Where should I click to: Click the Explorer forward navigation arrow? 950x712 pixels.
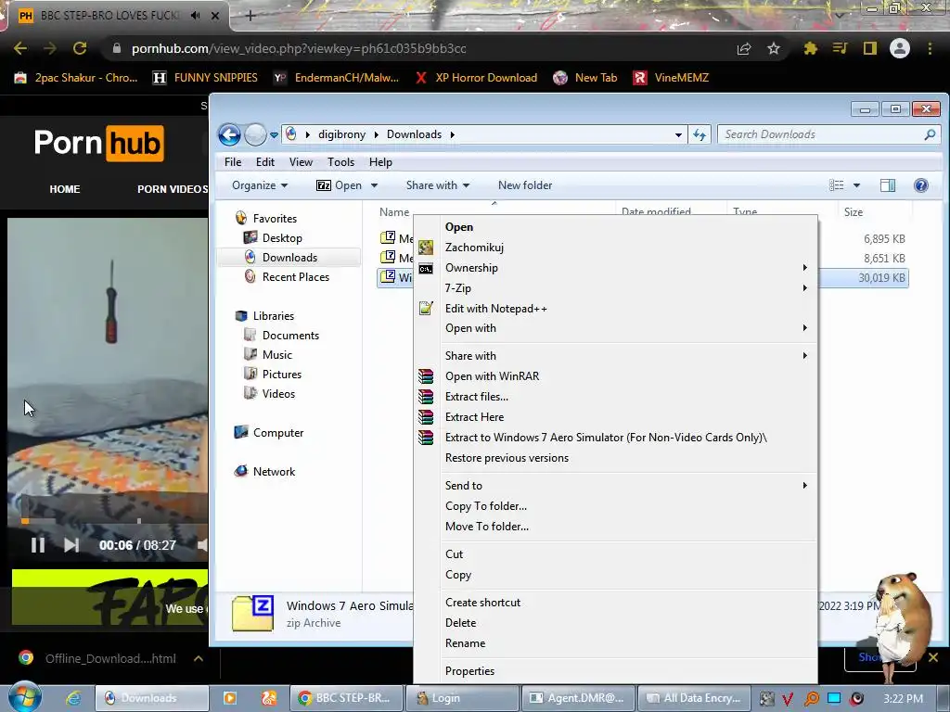pyautogui.click(x=255, y=134)
